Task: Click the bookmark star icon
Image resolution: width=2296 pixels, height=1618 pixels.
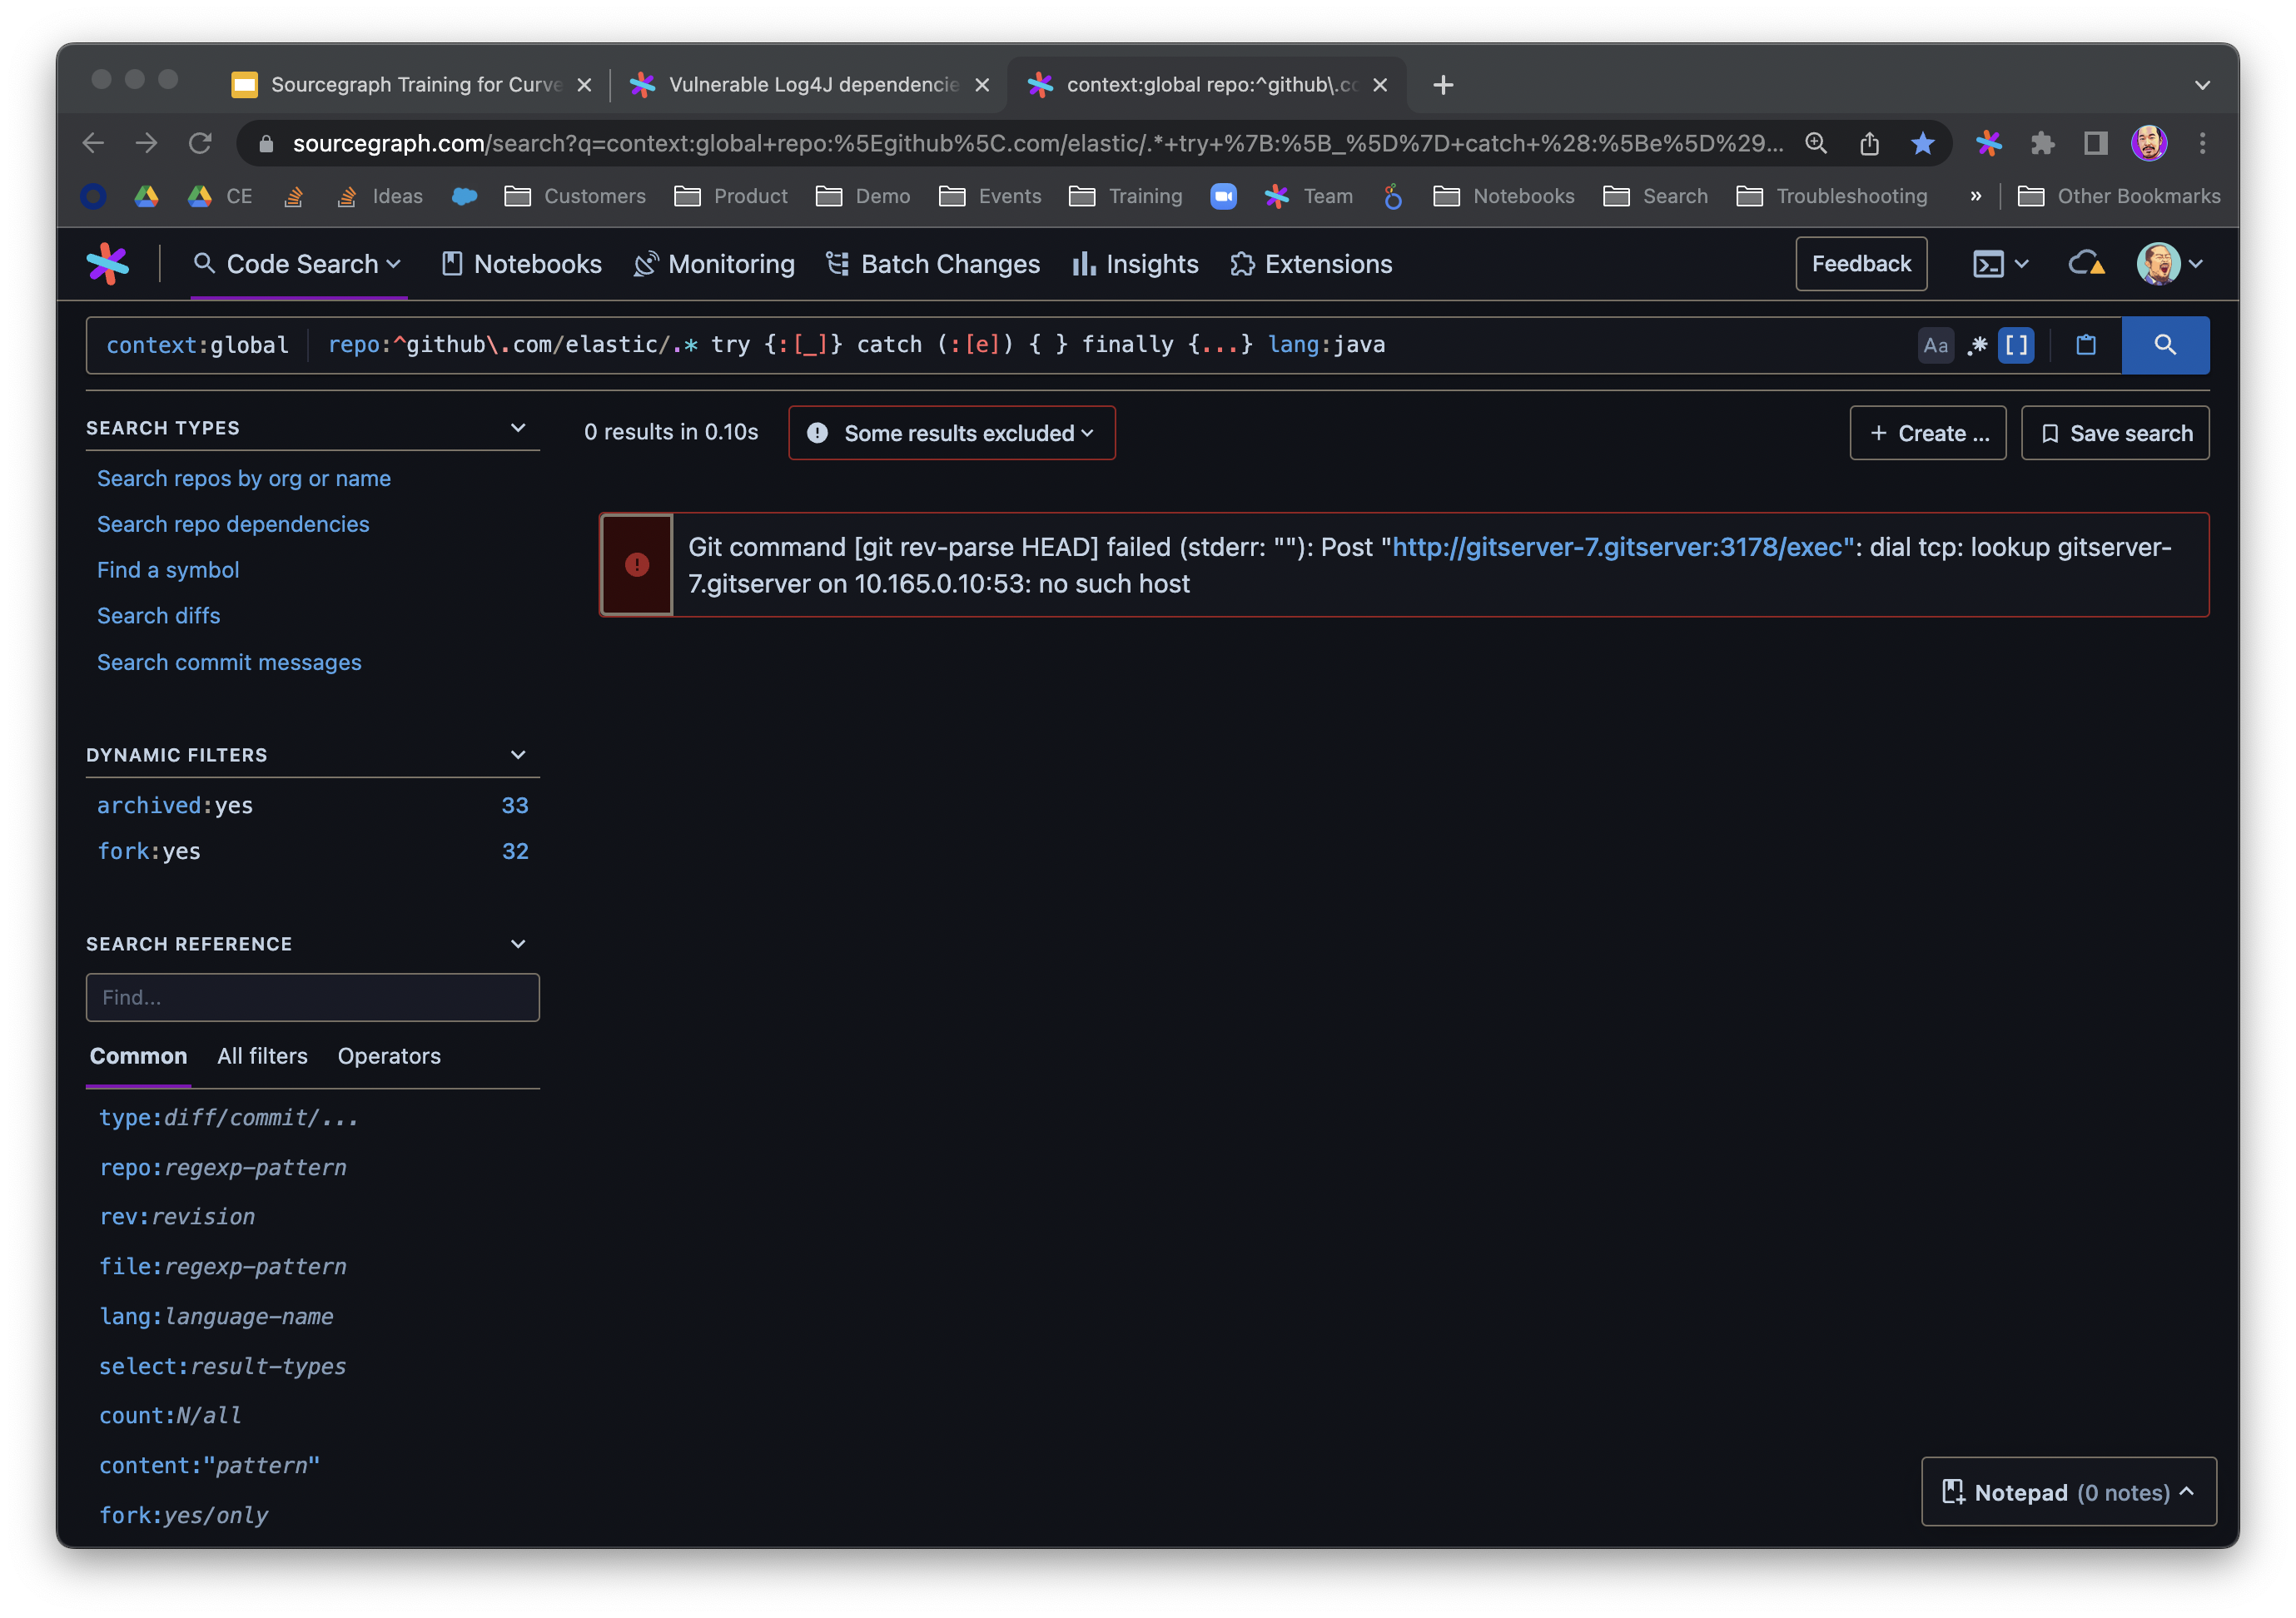Action: click(1922, 143)
